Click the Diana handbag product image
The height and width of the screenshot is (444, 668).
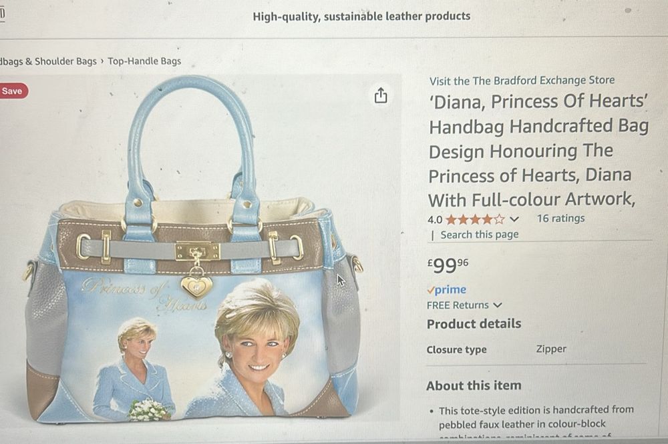[194, 249]
